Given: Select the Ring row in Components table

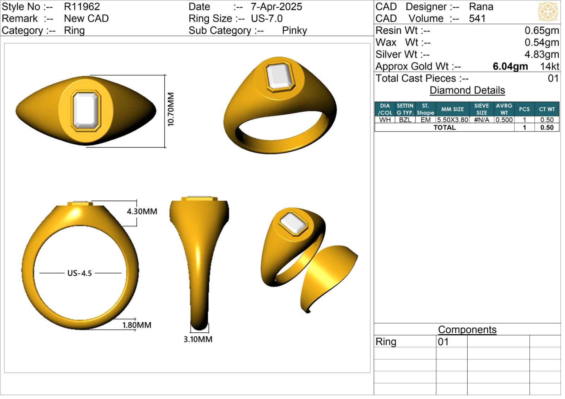Looking at the screenshot, I should (x=386, y=341).
